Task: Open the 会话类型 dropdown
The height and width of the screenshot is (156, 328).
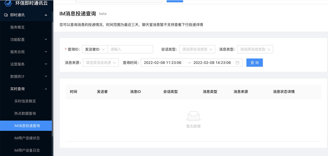Action: 197,49
